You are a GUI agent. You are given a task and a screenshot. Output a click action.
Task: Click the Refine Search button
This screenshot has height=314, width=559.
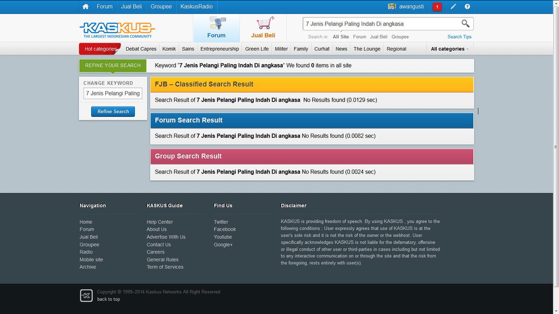(113, 112)
